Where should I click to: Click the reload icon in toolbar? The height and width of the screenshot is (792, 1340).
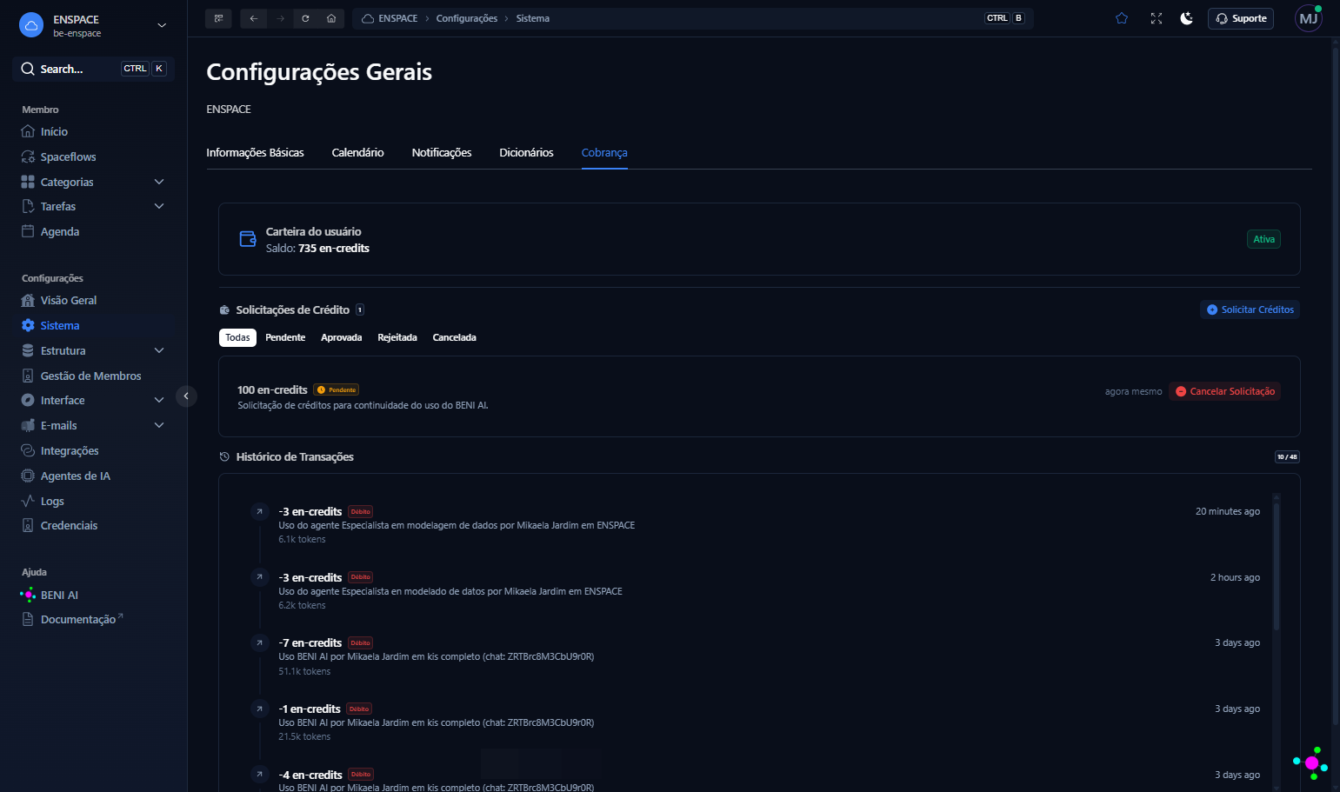coord(305,18)
